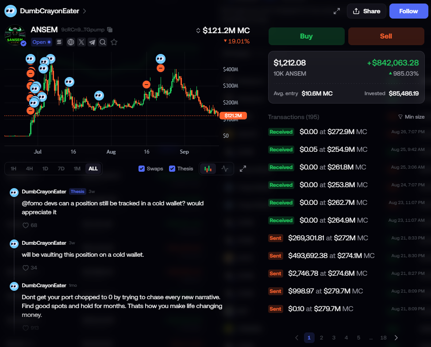
Task: Open the ANSEM website globe icon
Action: coord(71,42)
